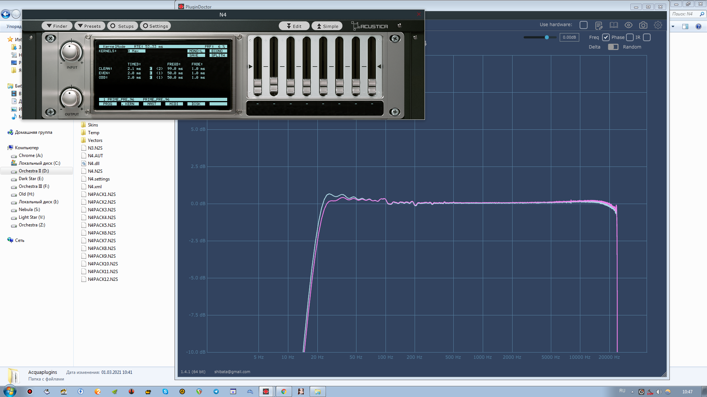Uncheck the Freq checkbox
The height and width of the screenshot is (397, 707).
pyautogui.click(x=606, y=37)
